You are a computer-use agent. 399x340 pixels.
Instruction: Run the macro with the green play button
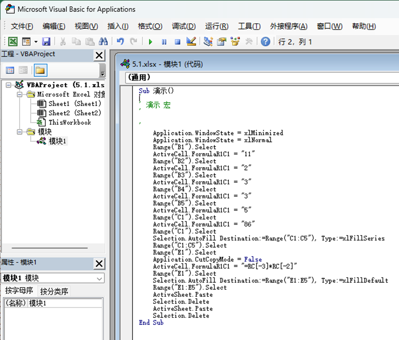point(150,42)
